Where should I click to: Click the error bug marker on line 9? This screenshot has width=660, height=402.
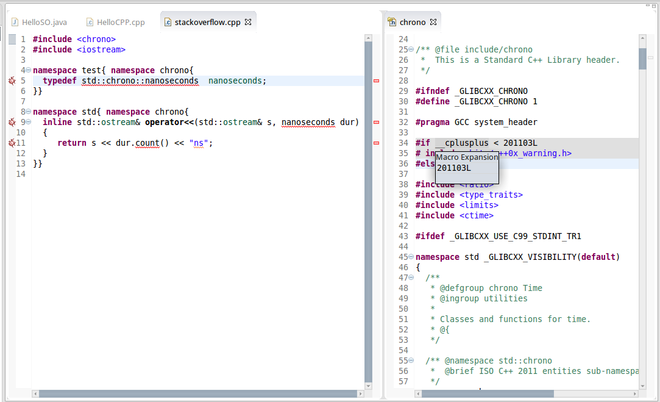(12, 122)
